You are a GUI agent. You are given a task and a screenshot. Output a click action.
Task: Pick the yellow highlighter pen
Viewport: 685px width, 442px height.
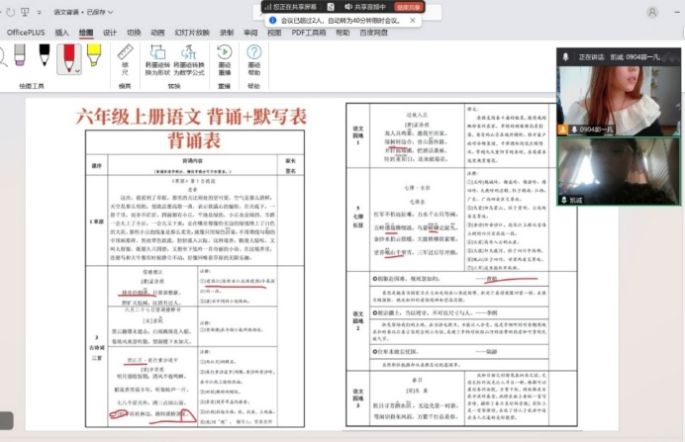(x=95, y=58)
